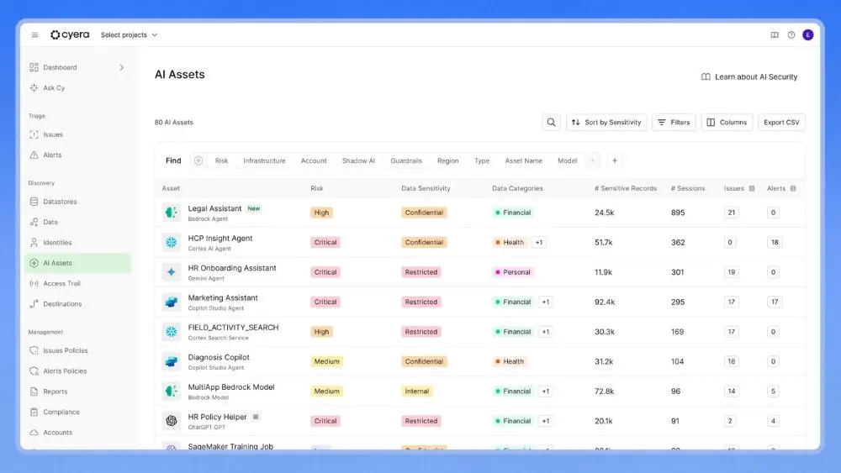Click the Access Trail sidebar icon
Viewport: 841px width, 473px height.
click(x=34, y=283)
